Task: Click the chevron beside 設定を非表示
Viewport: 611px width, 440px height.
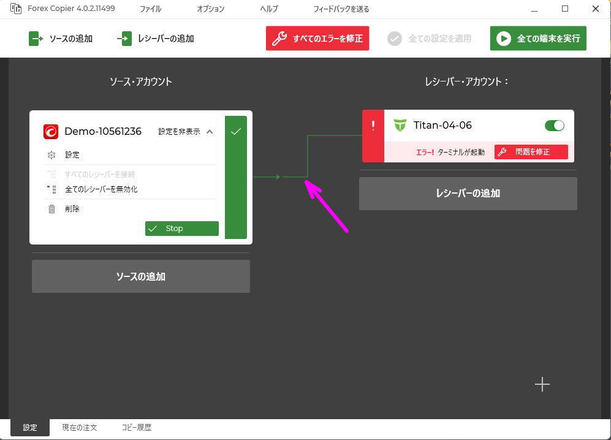Action: 210,132
